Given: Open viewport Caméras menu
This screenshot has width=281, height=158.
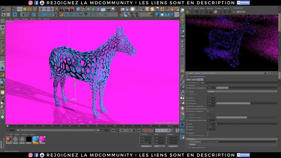Looking at the screenshot, I should (17, 19).
